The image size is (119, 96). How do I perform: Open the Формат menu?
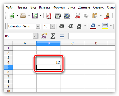tap(59, 7)
